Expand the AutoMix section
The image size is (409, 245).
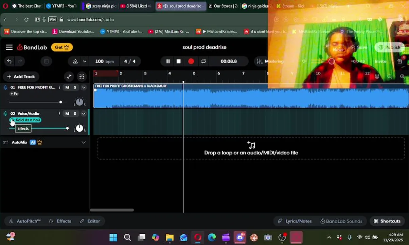[84, 142]
